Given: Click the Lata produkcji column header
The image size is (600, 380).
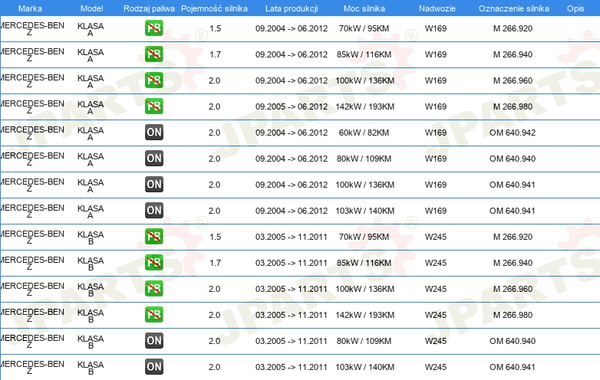Looking at the screenshot, I should coord(292,8).
